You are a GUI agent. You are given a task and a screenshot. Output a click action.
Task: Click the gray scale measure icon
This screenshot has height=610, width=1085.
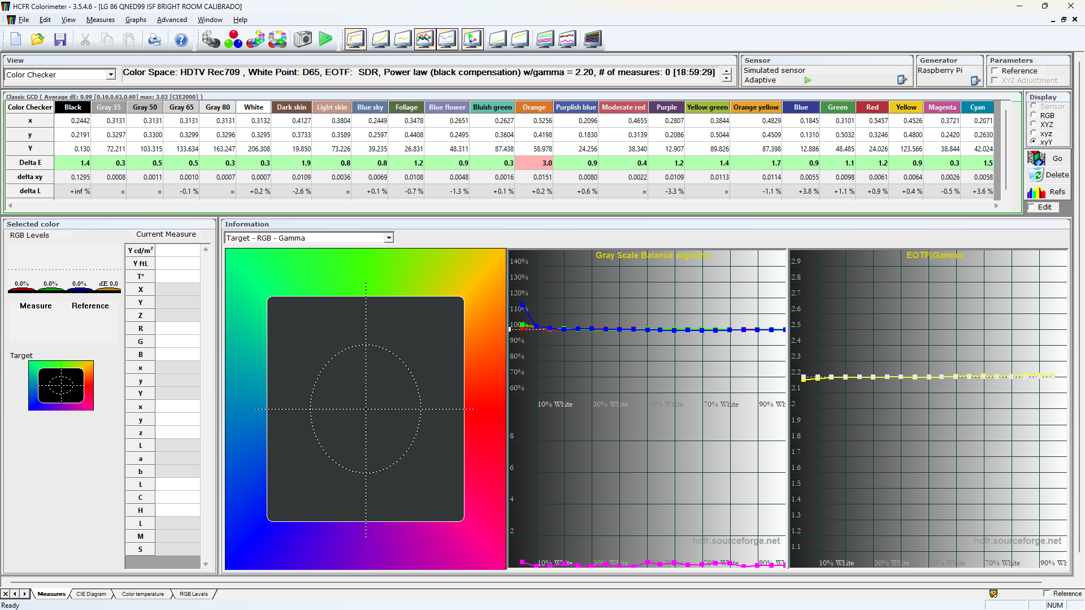click(x=211, y=40)
